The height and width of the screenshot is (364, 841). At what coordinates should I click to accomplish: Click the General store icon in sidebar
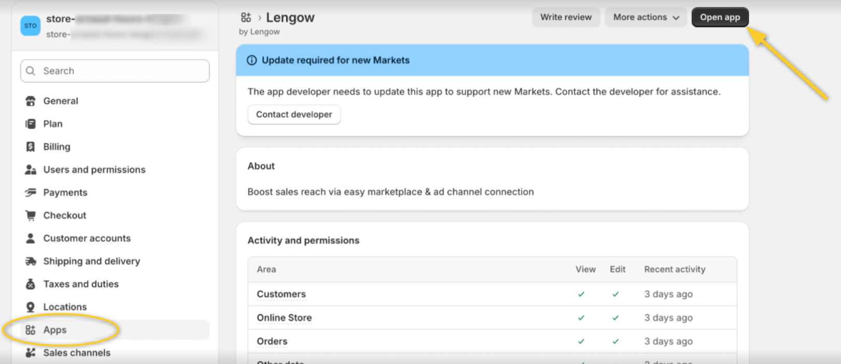pos(31,101)
